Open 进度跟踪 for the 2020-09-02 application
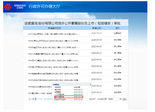155x112 pixels. (x=118, y=66)
